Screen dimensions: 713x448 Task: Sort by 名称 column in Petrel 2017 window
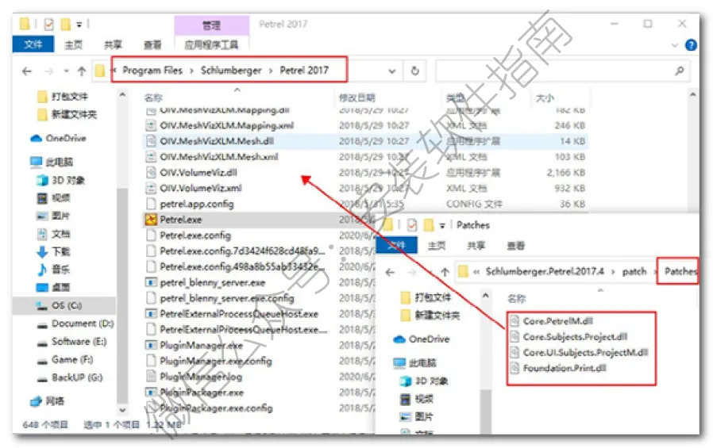tap(153, 98)
